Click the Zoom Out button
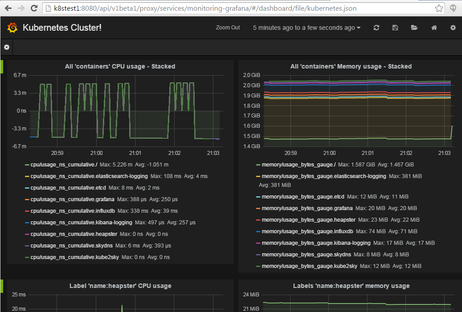The image size is (462, 312). click(228, 28)
